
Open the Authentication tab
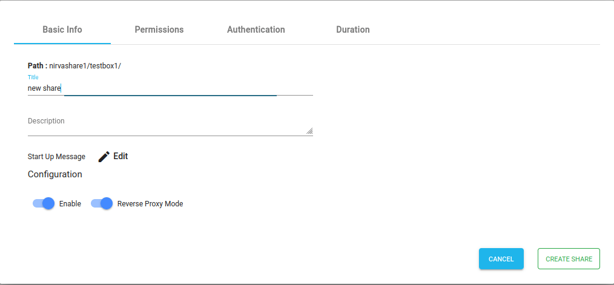tap(256, 30)
